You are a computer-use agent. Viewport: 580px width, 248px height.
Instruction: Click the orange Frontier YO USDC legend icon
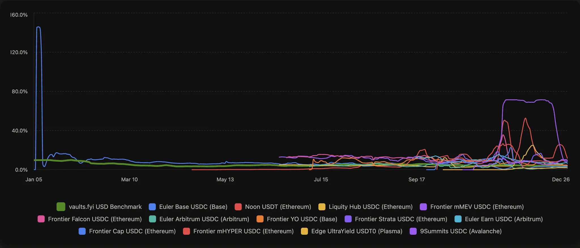click(x=260, y=219)
